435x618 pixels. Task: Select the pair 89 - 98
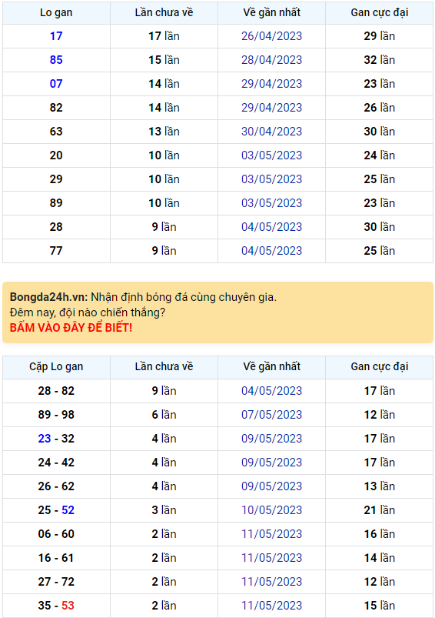[56, 415]
